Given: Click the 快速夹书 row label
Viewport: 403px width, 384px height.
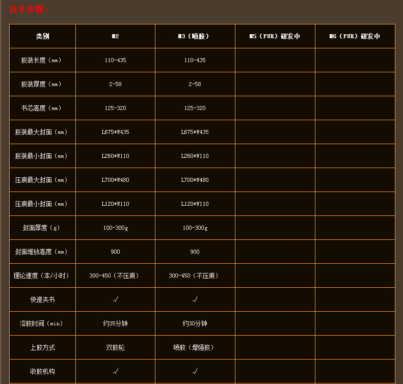Looking at the screenshot, I should click(x=42, y=299).
